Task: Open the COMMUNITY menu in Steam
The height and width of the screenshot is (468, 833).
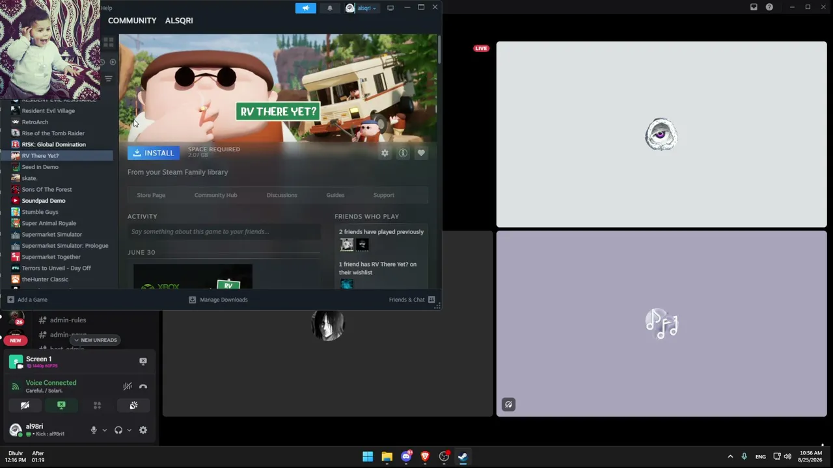Action: [132, 21]
